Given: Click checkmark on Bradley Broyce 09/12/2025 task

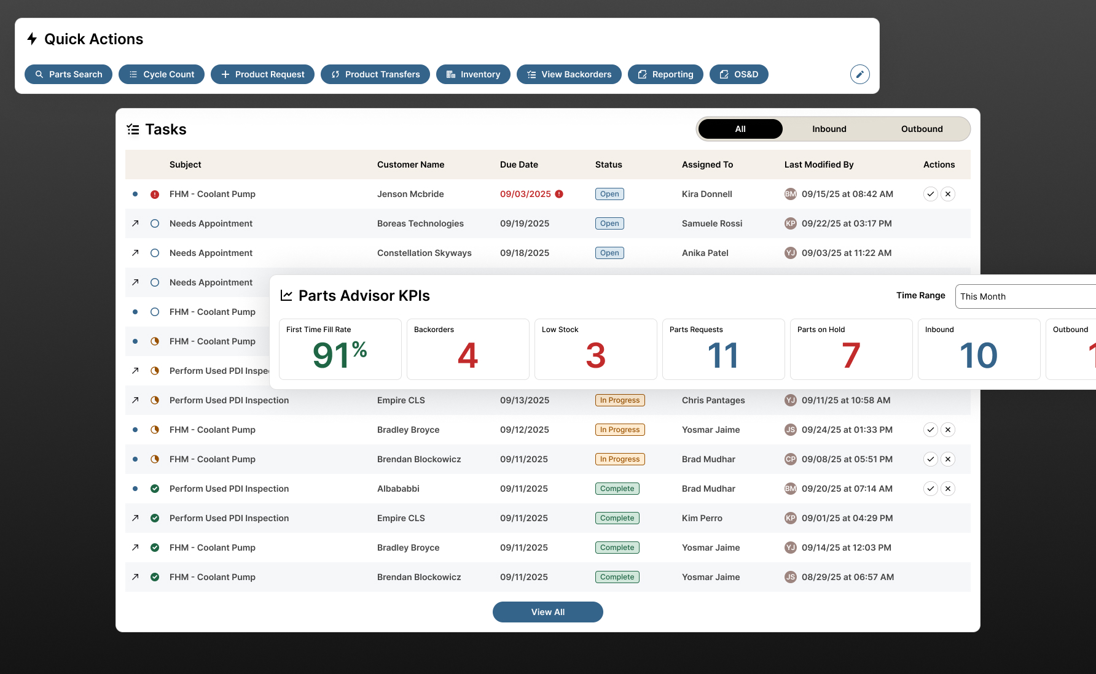Looking at the screenshot, I should [931, 430].
